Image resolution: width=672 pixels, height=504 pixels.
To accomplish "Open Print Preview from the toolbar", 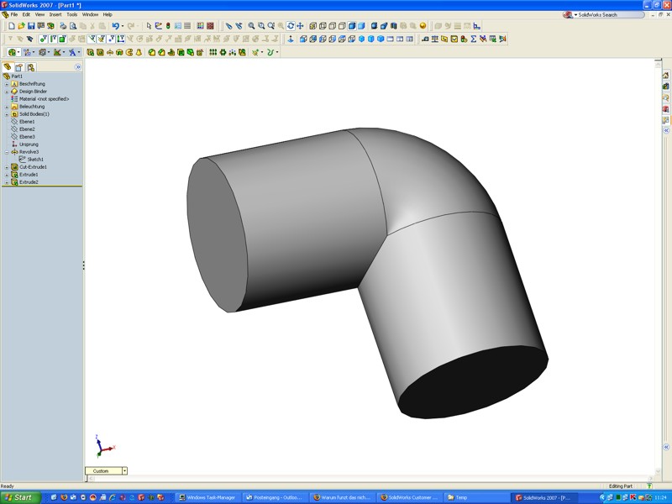I will [73, 26].
